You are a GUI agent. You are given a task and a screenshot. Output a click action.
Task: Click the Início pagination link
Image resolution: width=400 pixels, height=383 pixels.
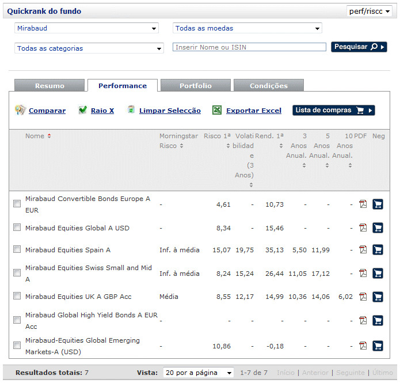[285, 373]
